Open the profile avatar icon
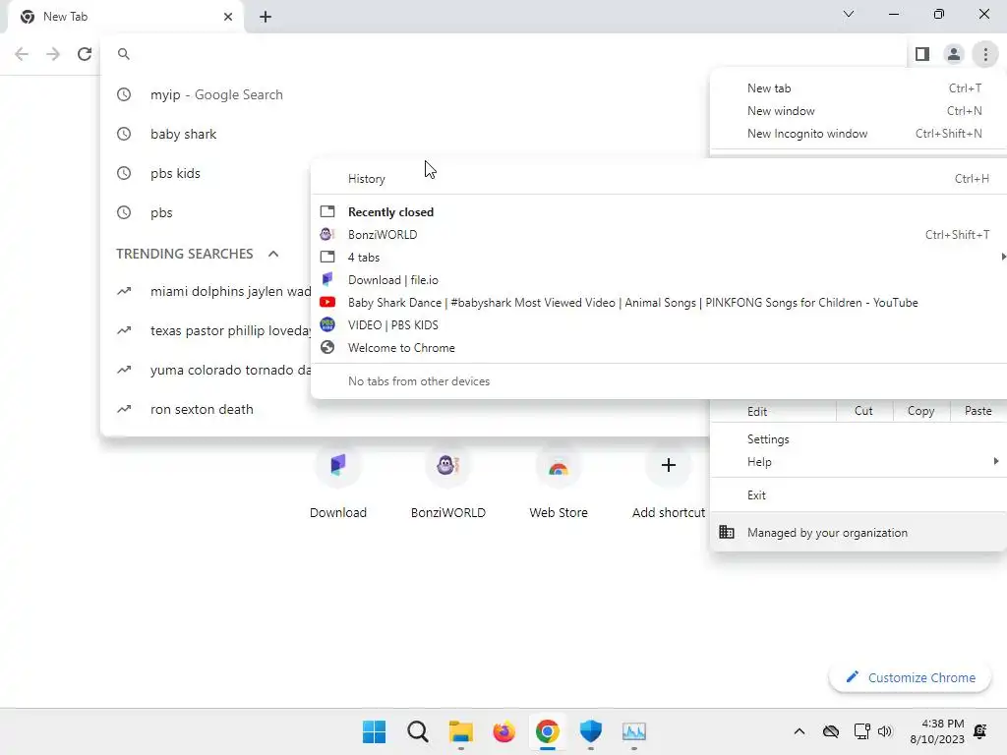 (954, 55)
